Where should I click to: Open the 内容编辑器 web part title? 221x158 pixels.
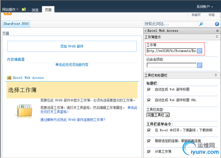click(16, 59)
